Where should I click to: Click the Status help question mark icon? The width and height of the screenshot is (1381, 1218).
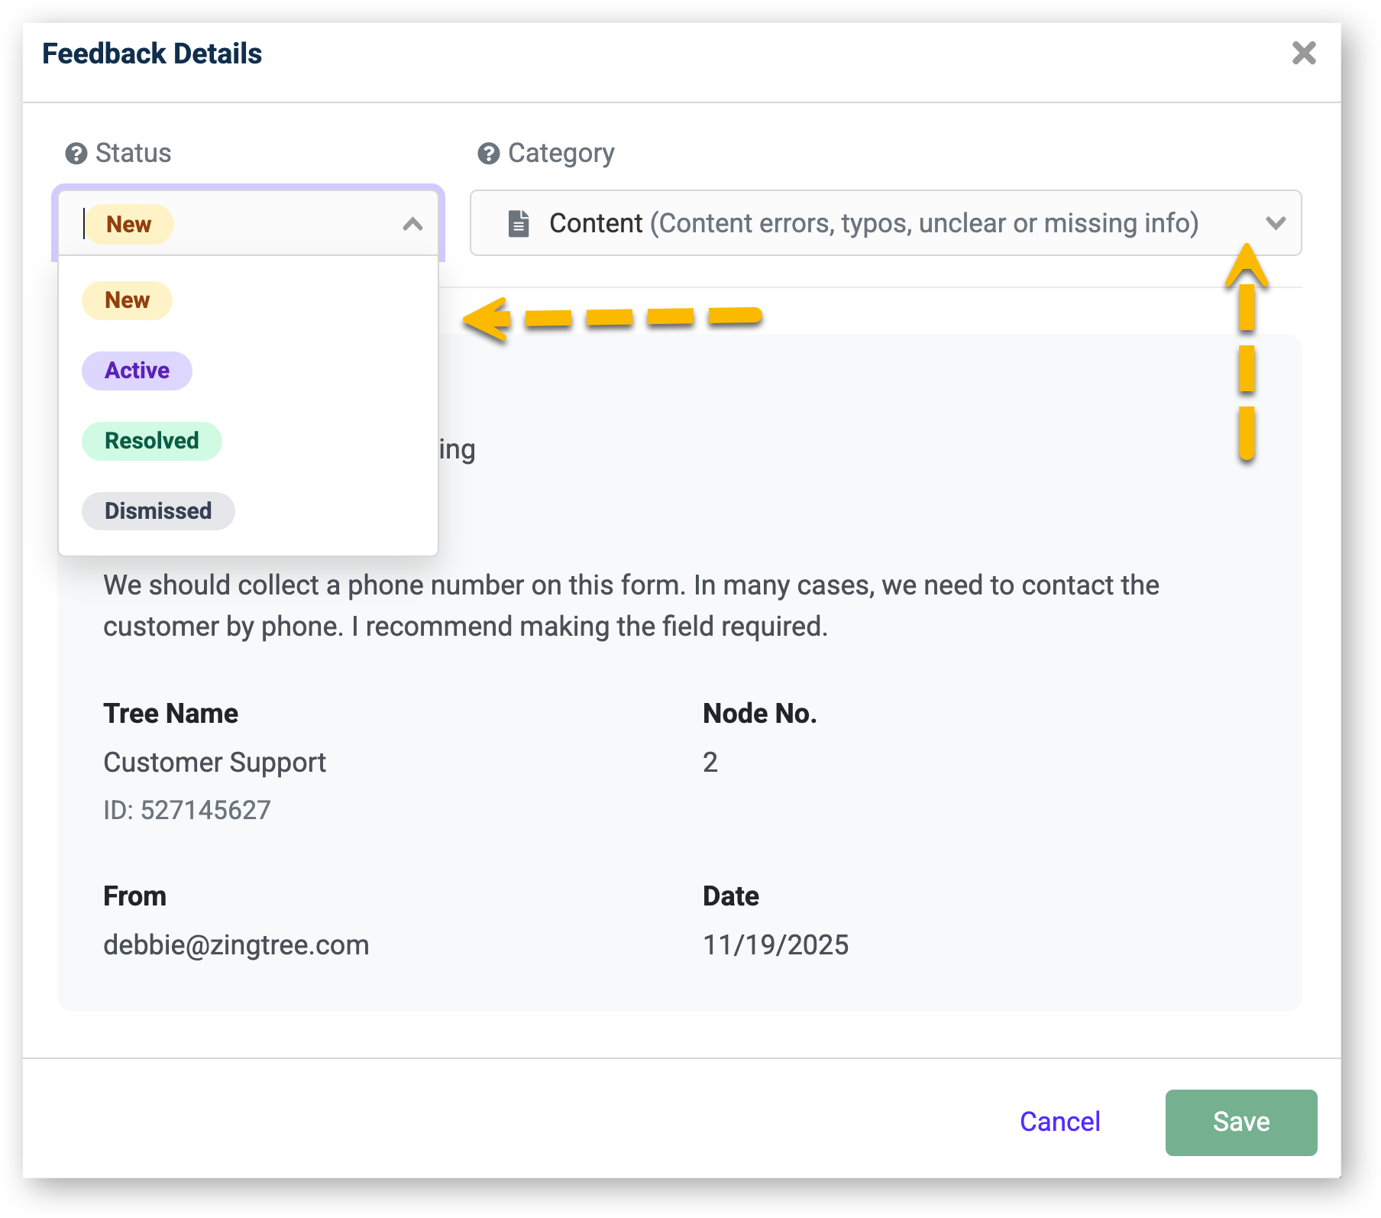coord(76,154)
